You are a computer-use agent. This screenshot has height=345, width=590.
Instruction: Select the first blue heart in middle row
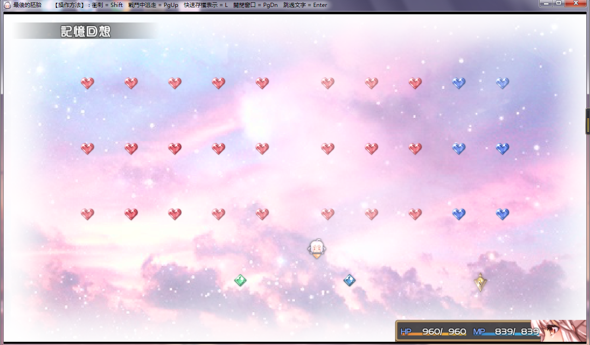459,148
